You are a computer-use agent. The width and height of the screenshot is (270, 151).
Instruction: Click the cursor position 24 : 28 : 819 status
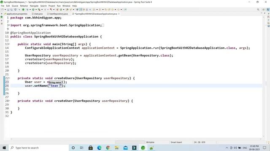200,142
